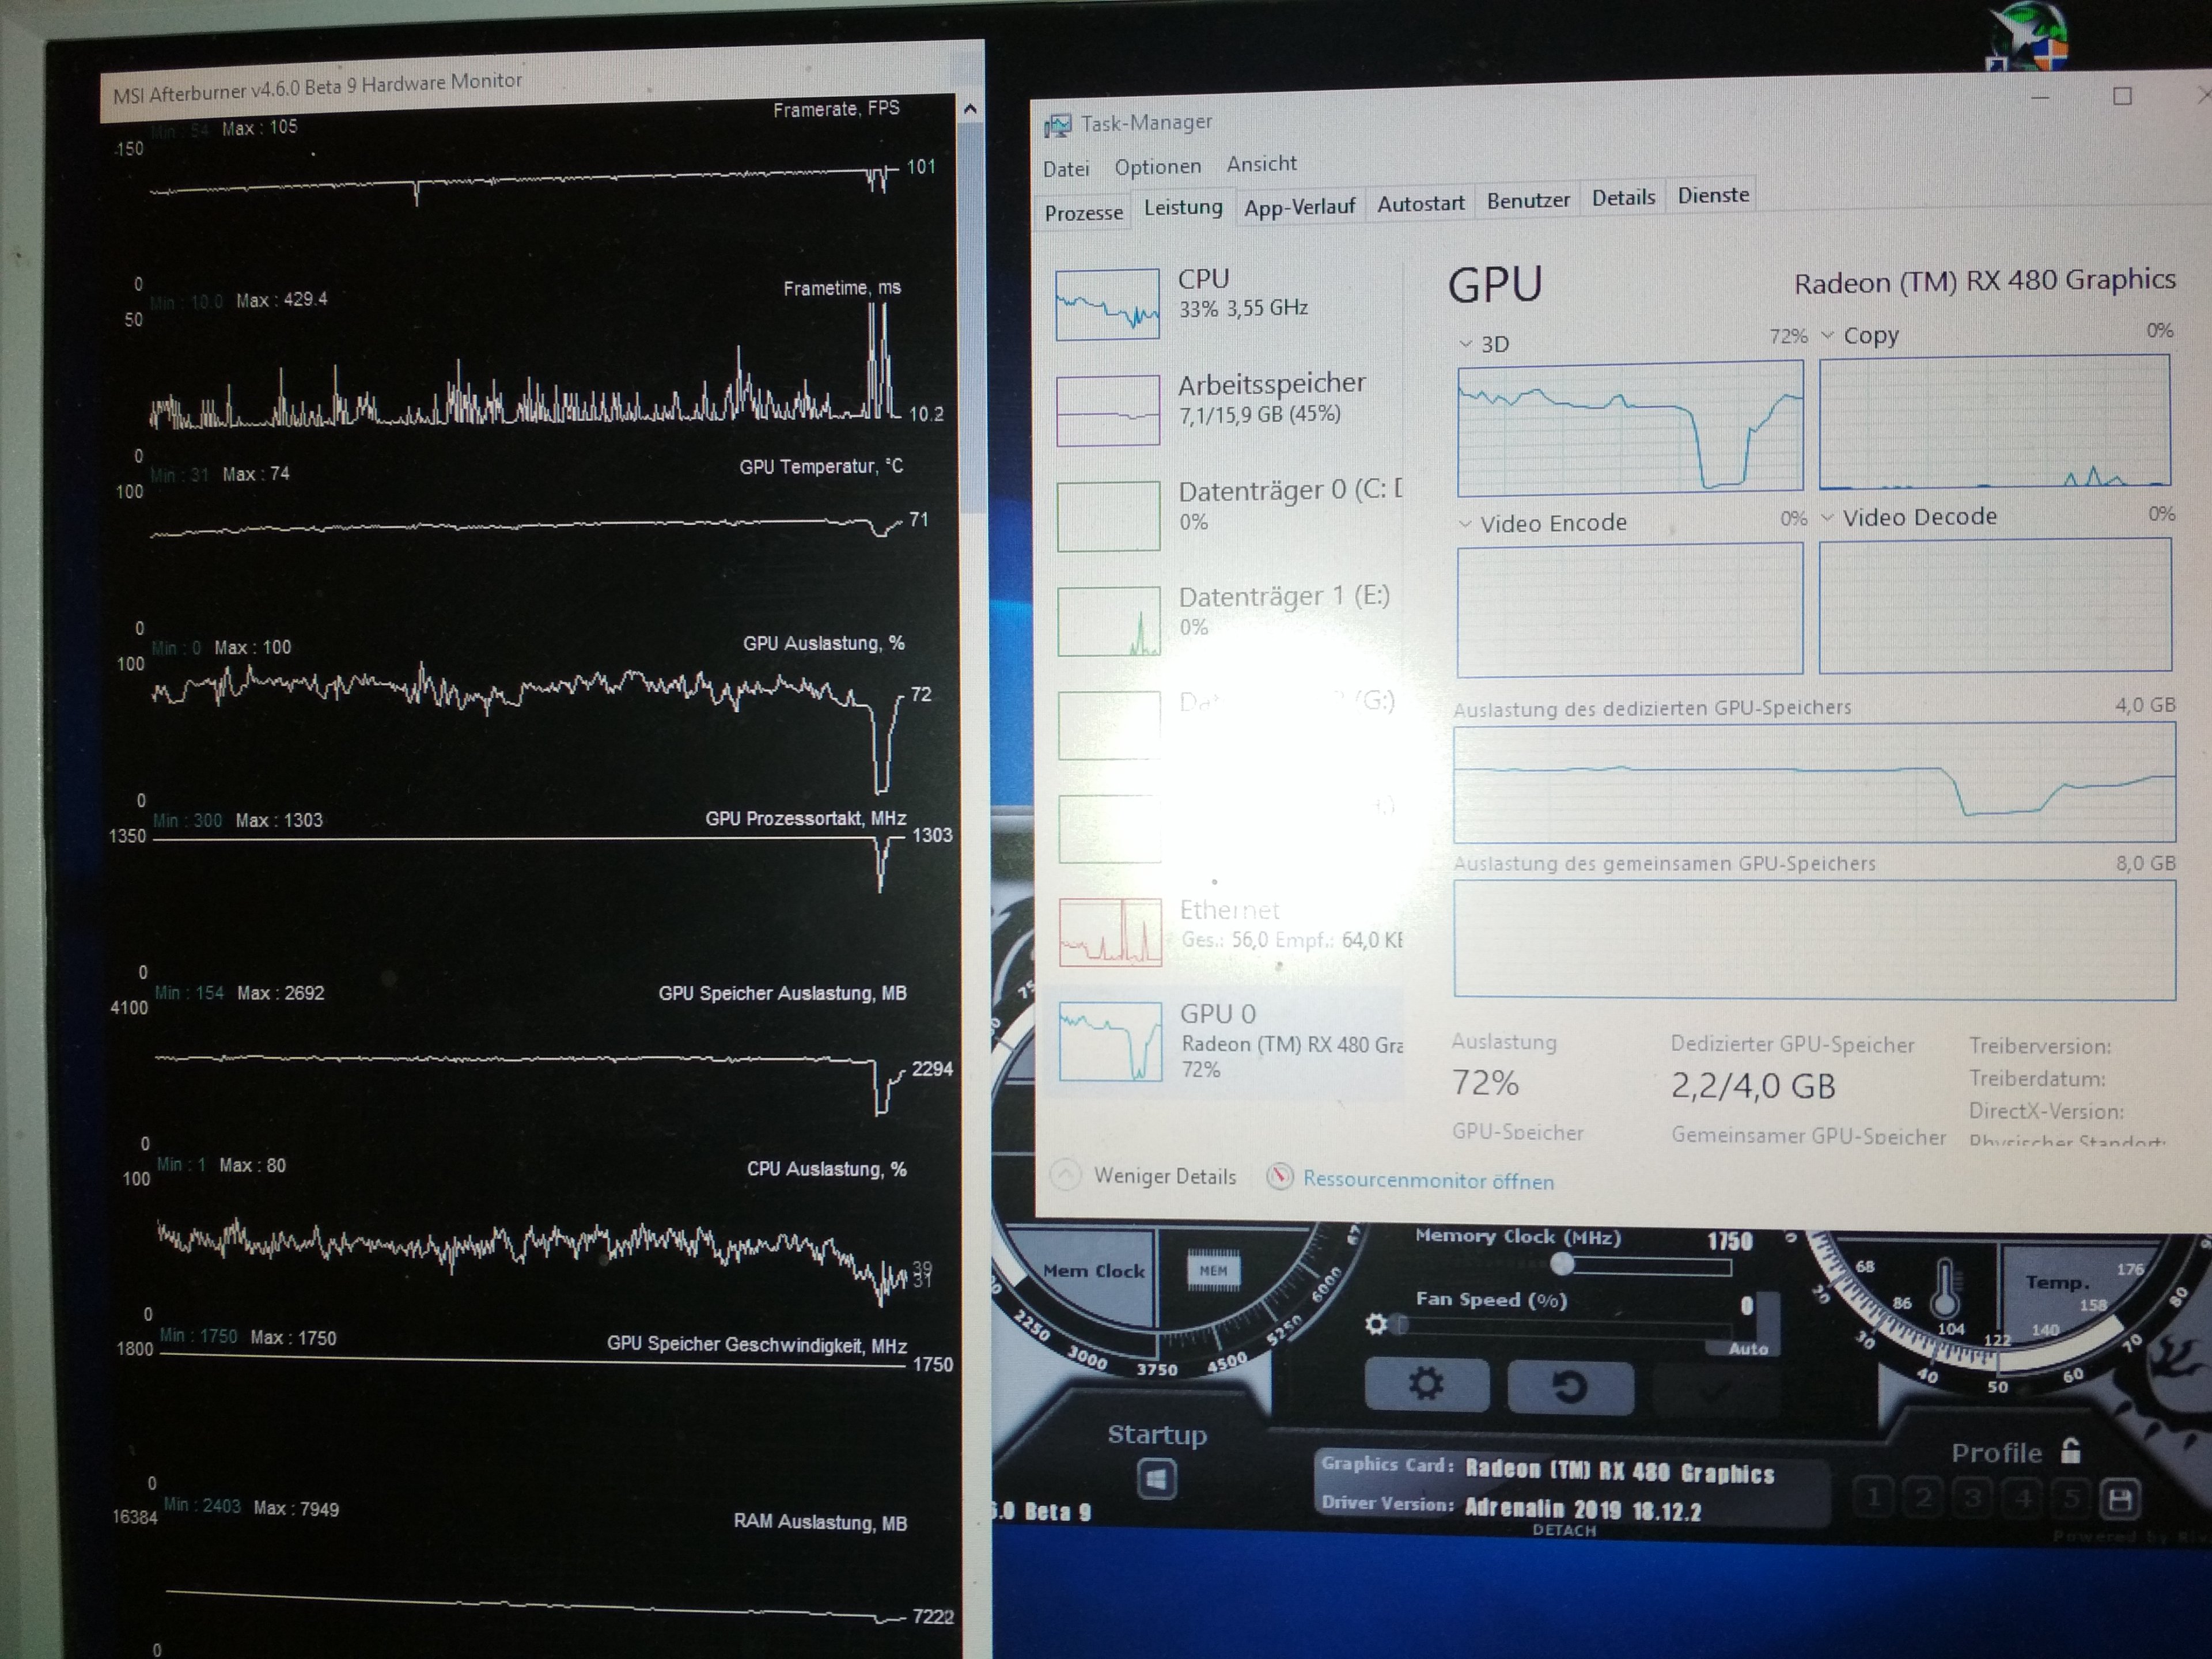The height and width of the screenshot is (1659, 2212).
Task: Click DETACH below the driver version
Action: pos(1564,1530)
